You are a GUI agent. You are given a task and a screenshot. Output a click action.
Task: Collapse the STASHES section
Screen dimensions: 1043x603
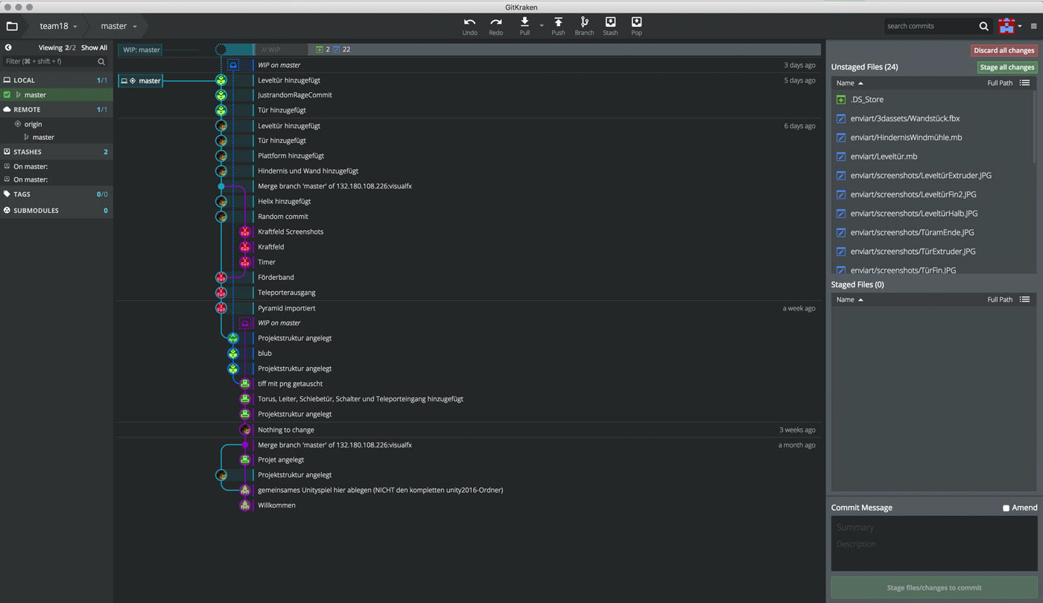point(57,152)
